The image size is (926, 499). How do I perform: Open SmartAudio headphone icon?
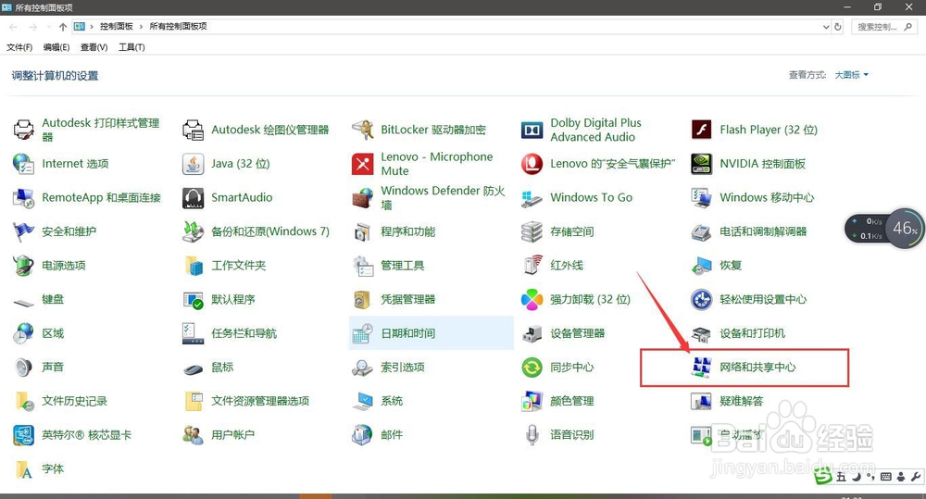194,198
